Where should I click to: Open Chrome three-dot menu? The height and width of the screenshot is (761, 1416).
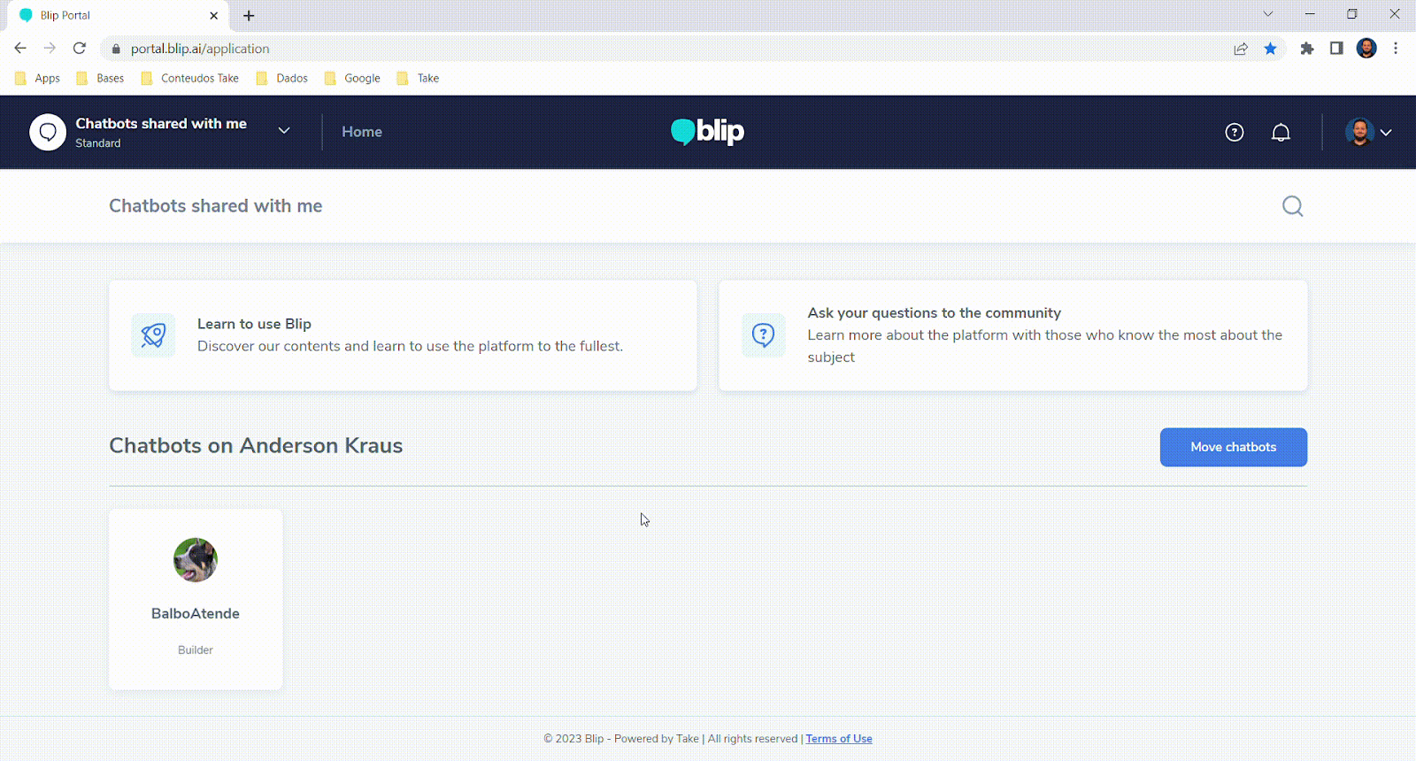click(1396, 49)
